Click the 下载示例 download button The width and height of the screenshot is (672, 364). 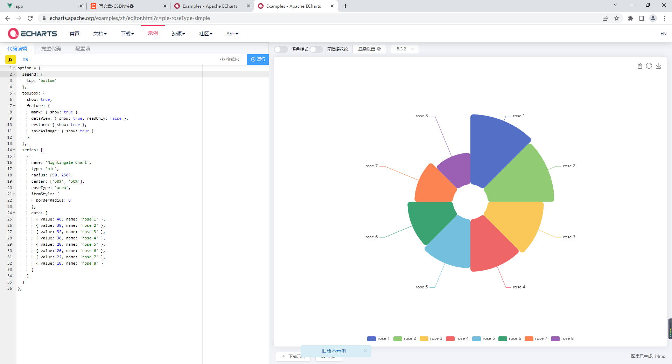click(293, 357)
